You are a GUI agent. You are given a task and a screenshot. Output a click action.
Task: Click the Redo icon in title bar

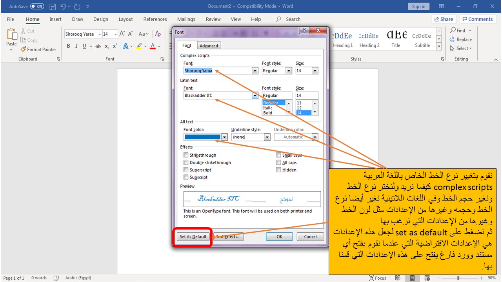point(77,7)
